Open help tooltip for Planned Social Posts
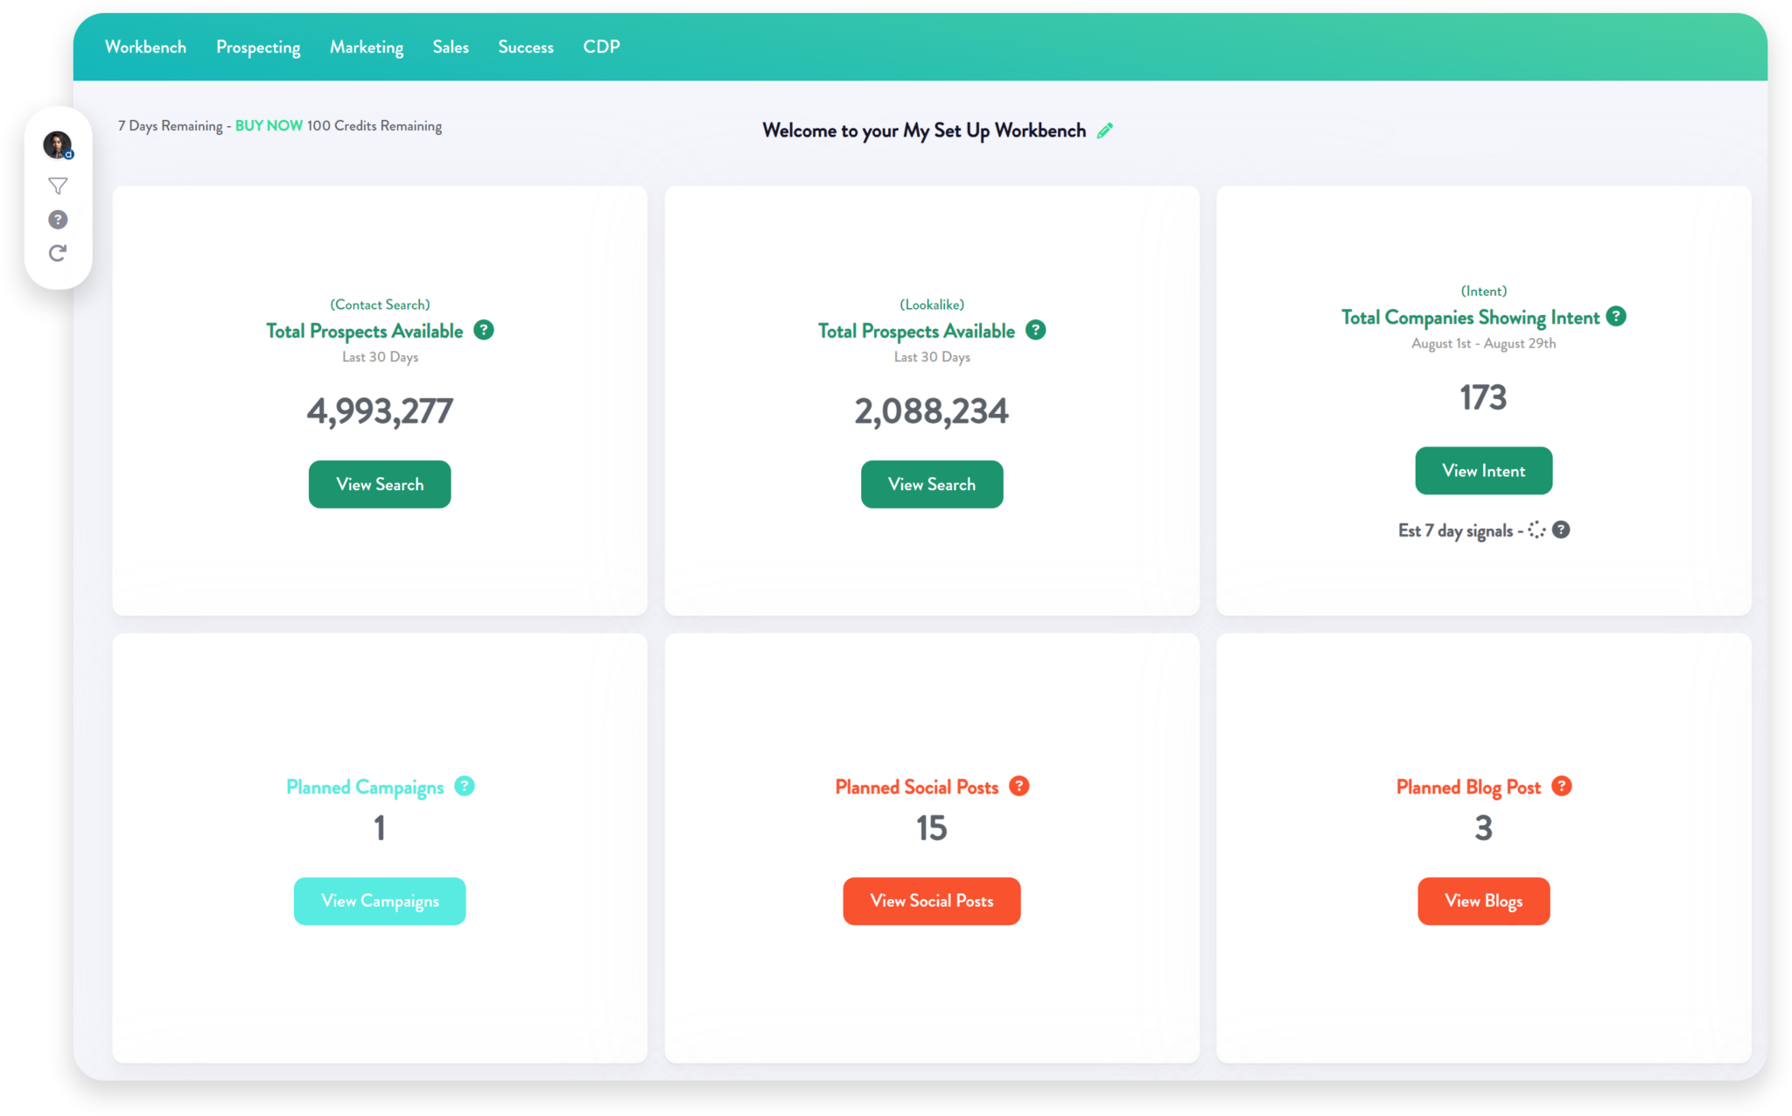Viewport: 1792px width, 1116px height. (x=1018, y=786)
